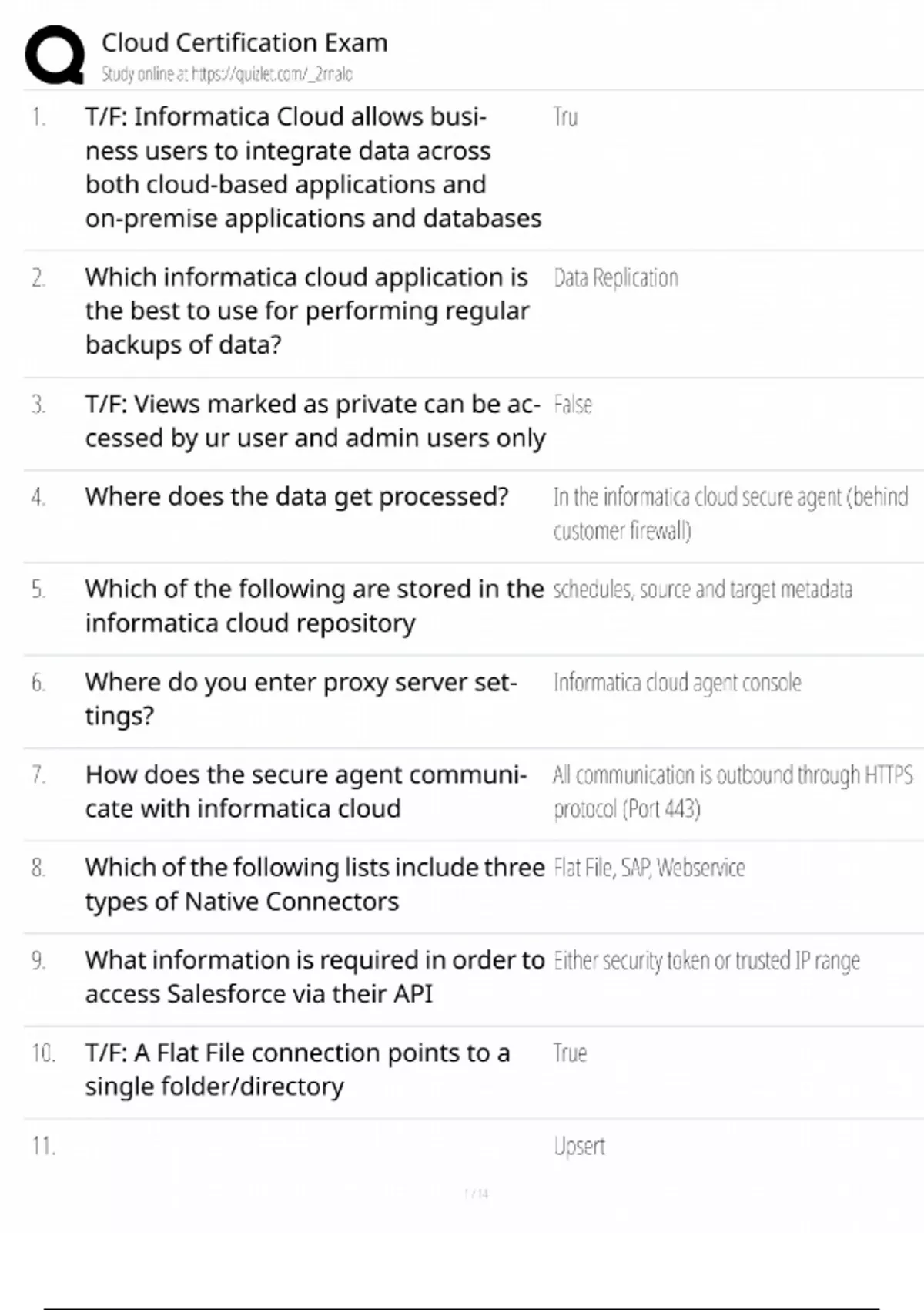Click the schedules, source and target metadata answer
Viewport: 924px width, 1310px height.
[702, 589]
